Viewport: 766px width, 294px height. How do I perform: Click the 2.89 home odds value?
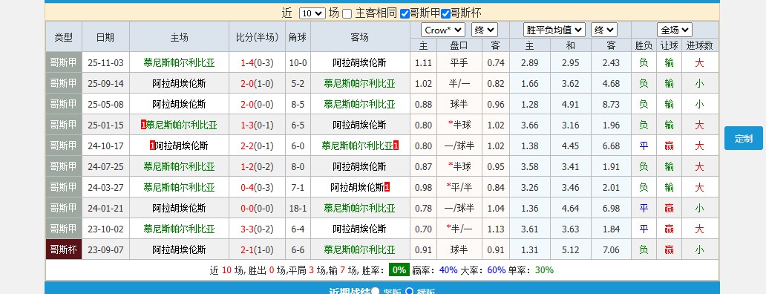tap(530, 62)
